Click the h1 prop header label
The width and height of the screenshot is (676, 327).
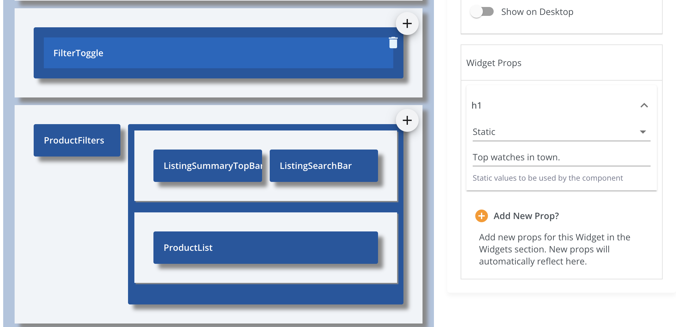tap(477, 105)
